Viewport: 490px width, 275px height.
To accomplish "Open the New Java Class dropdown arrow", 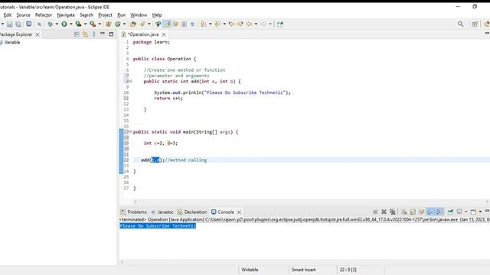I will [124, 24].
